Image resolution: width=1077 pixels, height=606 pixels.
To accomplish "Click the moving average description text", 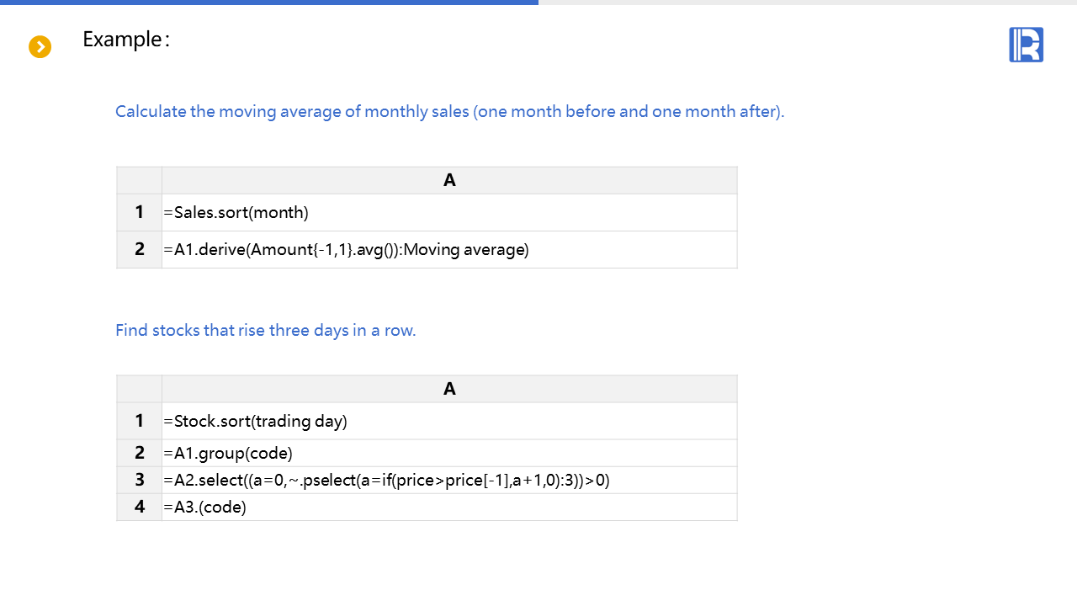I will (449, 111).
